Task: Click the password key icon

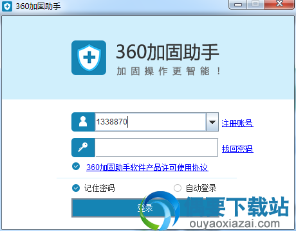Action: click(x=83, y=148)
